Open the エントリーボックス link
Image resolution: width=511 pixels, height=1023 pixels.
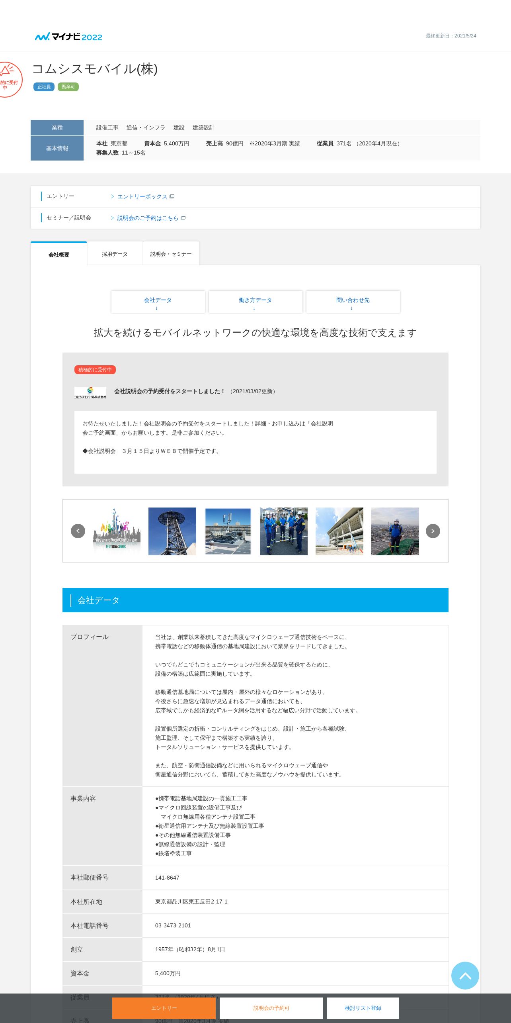[x=142, y=197]
